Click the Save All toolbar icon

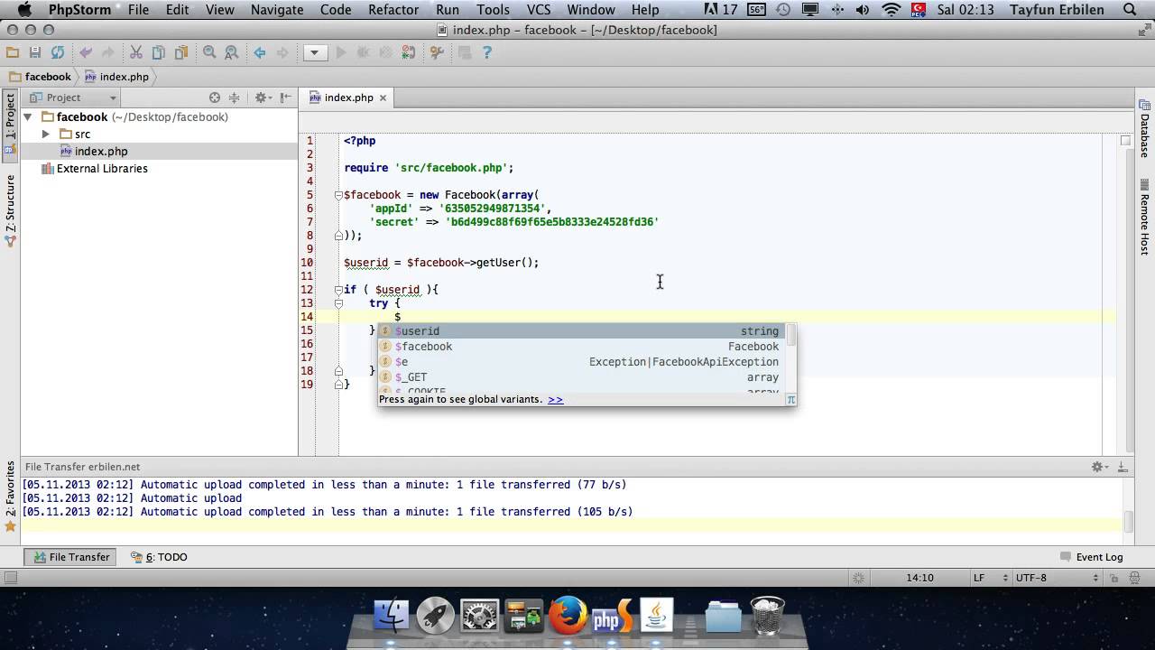35,52
